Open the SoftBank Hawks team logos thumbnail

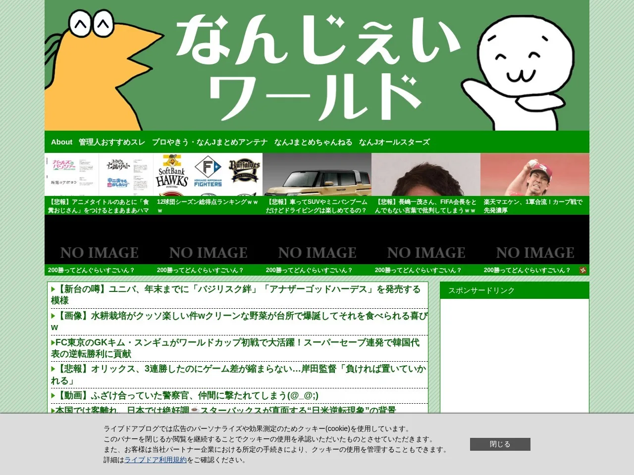tap(208, 175)
